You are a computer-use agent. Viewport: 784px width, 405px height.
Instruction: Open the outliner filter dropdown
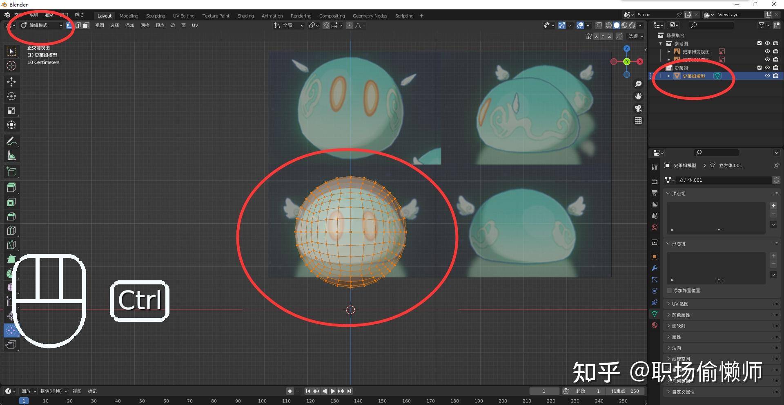click(764, 25)
